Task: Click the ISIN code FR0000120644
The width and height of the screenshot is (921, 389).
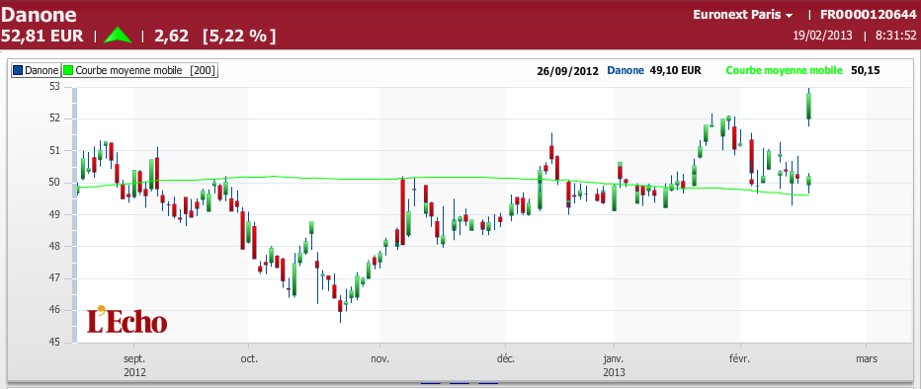Action: [869, 15]
